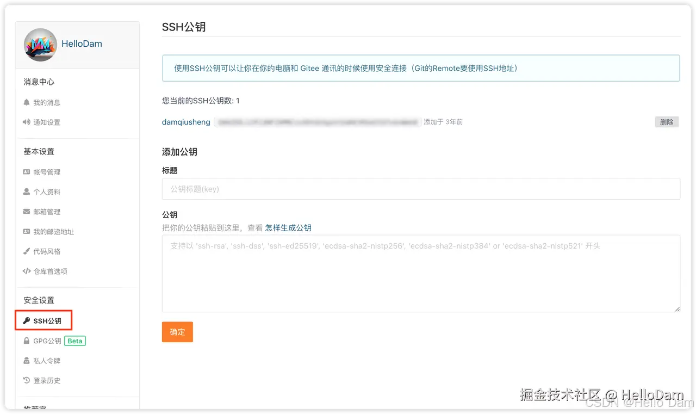Switch to the 基本设置 section
The image size is (696, 414).
(38, 151)
